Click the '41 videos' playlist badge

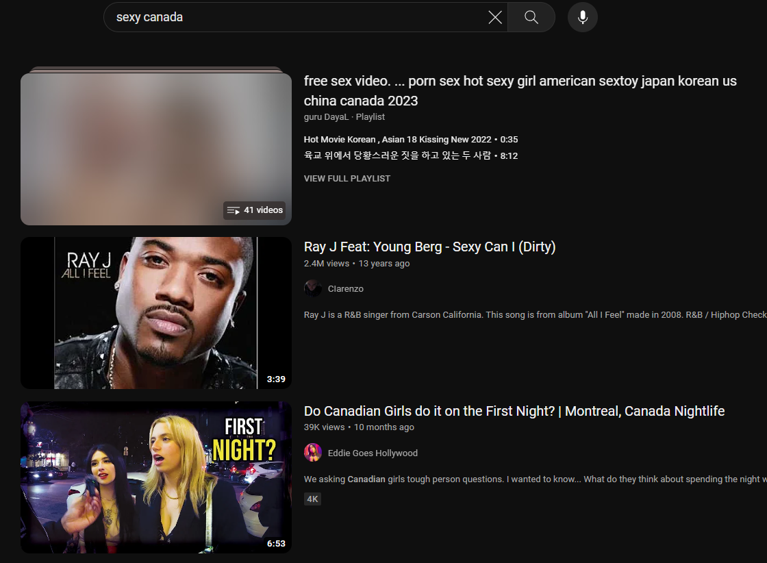coord(255,210)
